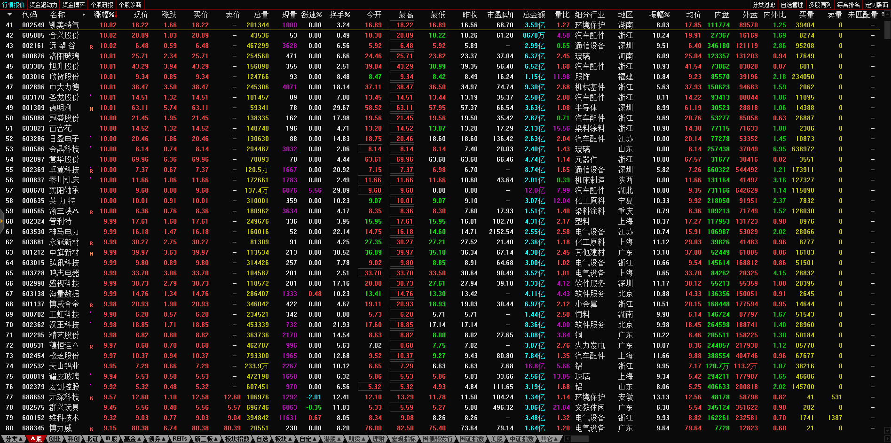The height and width of the screenshot is (443, 891).
Task: Open the 其它 dropdown tab
Action: (x=549, y=439)
